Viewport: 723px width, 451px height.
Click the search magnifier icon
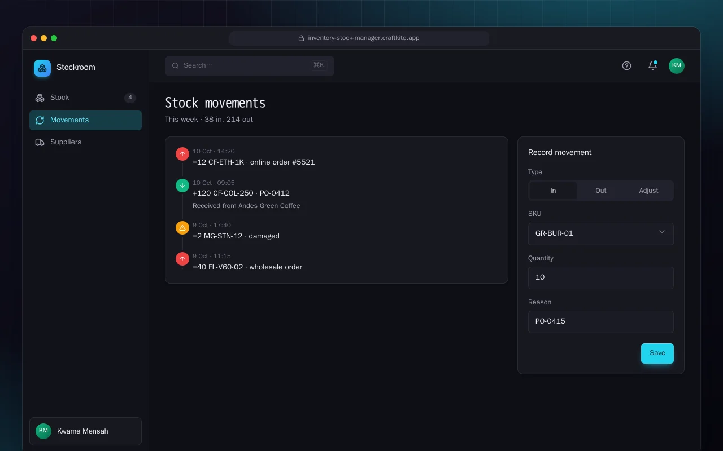point(176,65)
